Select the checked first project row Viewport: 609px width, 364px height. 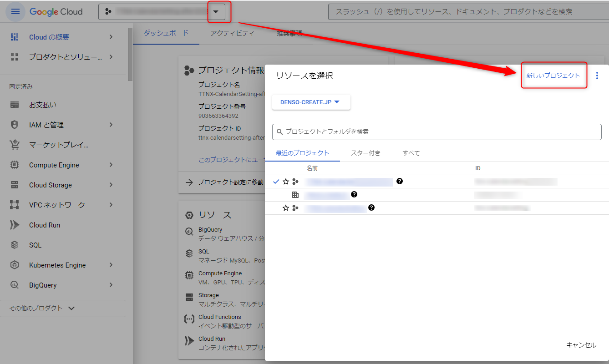[x=350, y=182]
